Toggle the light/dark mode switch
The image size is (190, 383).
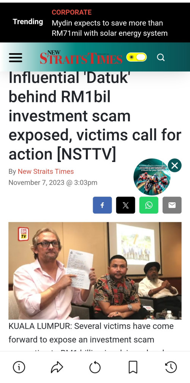coord(136,57)
